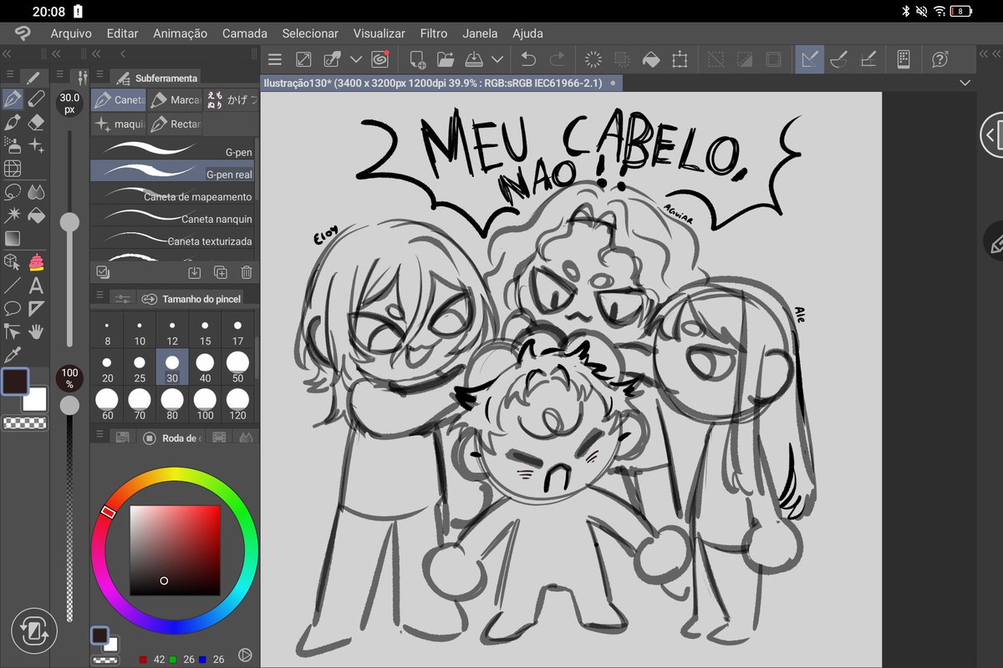Select the Auto select magic wand tool
Viewport: 1003px width, 668px height.
click(13, 215)
